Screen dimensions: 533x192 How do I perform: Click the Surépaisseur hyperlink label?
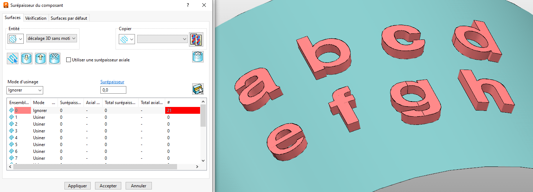(x=112, y=82)
